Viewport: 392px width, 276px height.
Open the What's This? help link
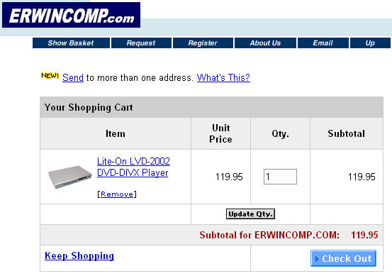223,77
